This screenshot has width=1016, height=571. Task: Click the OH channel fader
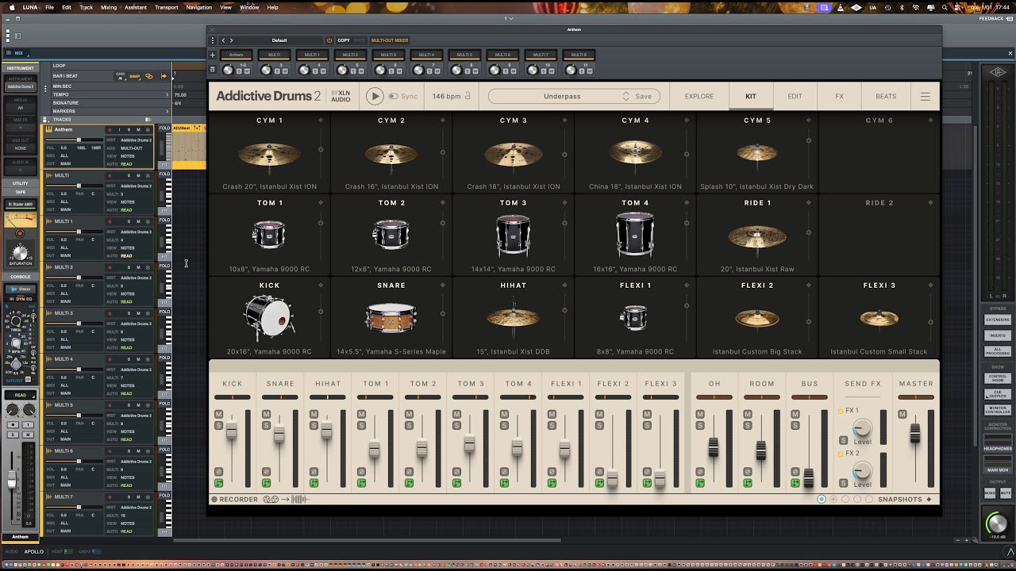click(x=714, y=446)
